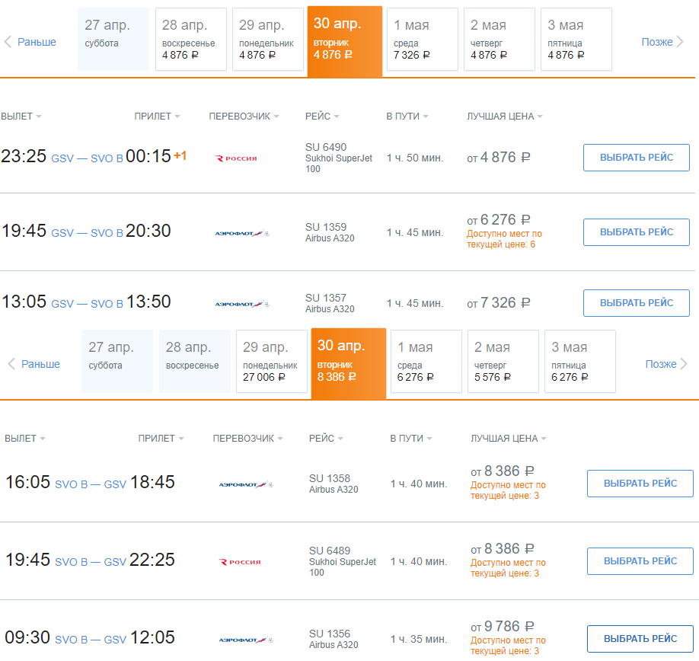Screen dimensions: 699x661
Task: Click Позже link in top calendar
Action: [x=662, y=42]
